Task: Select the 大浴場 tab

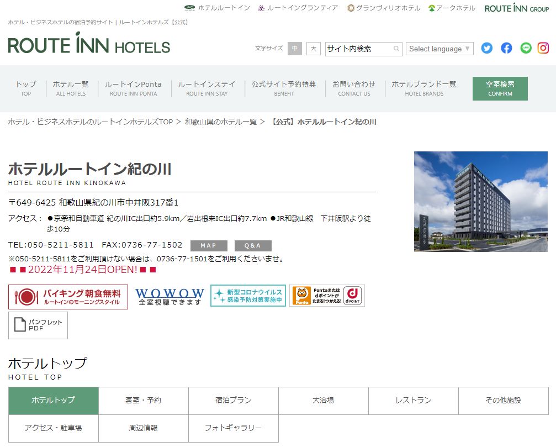Action: 324,401
